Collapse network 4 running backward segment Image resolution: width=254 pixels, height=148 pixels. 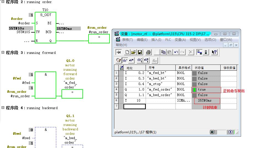pos(3,108)
